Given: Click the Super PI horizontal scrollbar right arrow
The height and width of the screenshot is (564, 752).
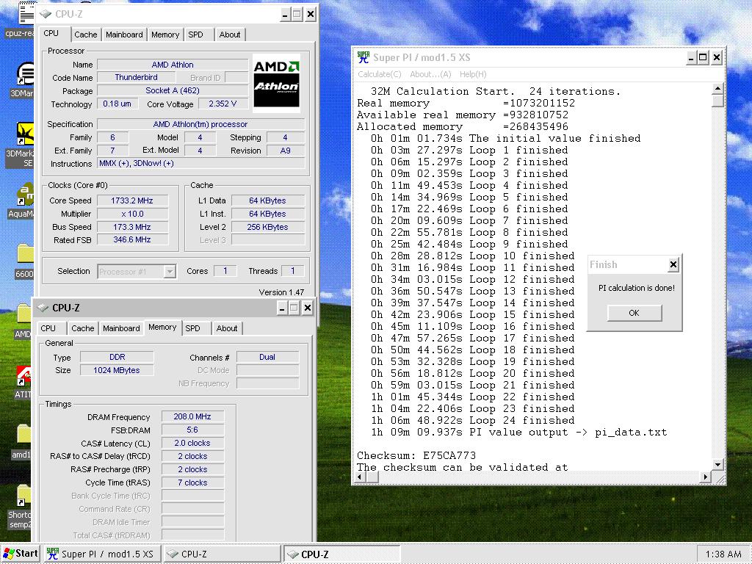Looking at the screenshot, I should tap(705, 477).
